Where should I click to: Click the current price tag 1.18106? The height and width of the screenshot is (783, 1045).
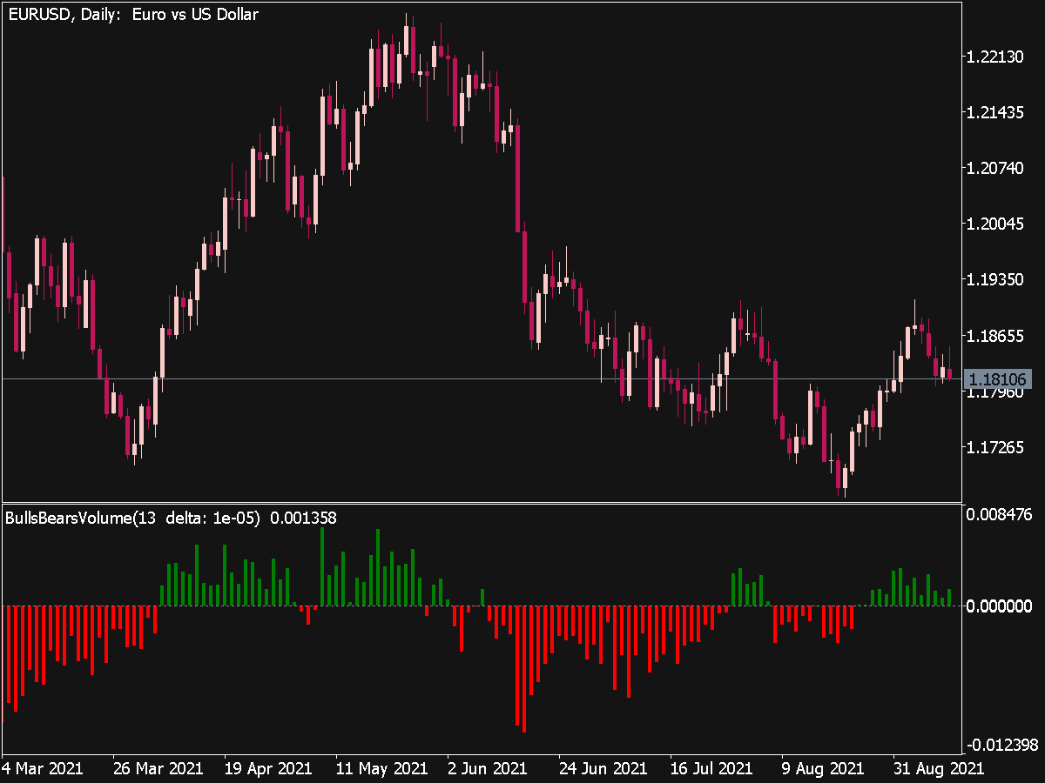(x=1000, y=379)
